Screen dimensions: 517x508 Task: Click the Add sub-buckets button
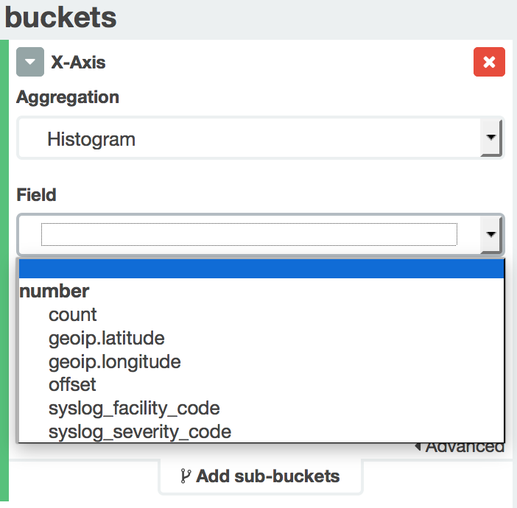[x=260, y=476]
